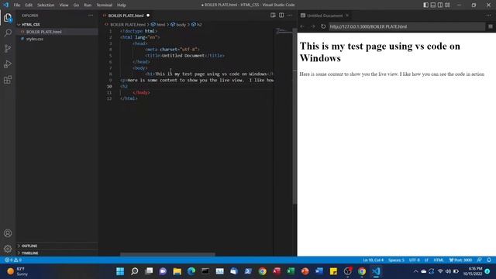Click the LF end-of-line selector
The image size is (496, 279).
point(426,260)
